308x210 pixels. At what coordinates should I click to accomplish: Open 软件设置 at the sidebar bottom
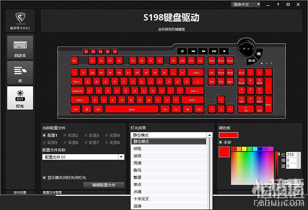click(20, 192)
